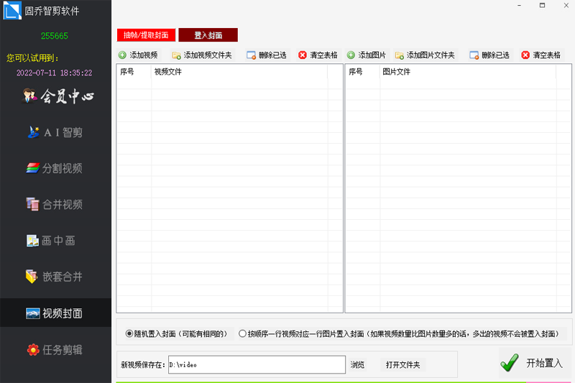Viewport: 575px width, 383px height.
Task: Click the 您可以试用到 label
Action: (x=32, y=58)
